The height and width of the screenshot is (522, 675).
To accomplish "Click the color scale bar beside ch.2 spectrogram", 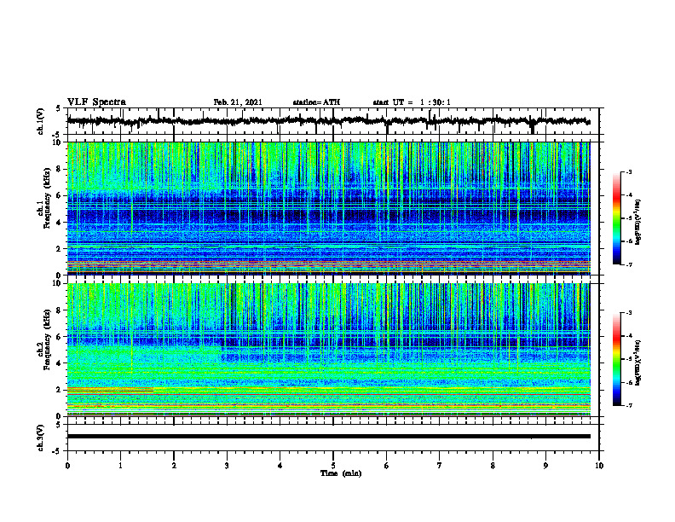I will [x=617, y=359].
